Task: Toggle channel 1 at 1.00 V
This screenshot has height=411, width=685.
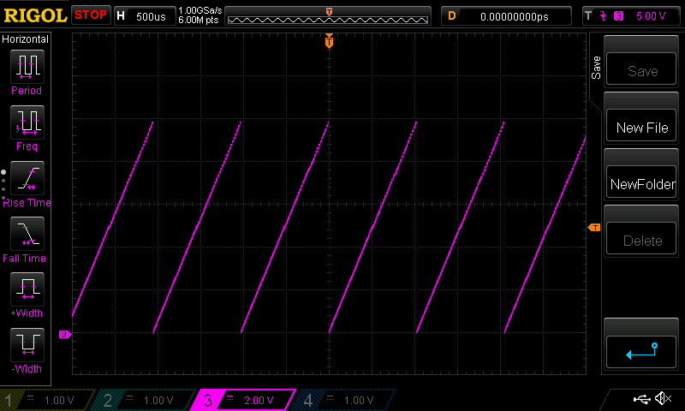Action: pos(47,400)
